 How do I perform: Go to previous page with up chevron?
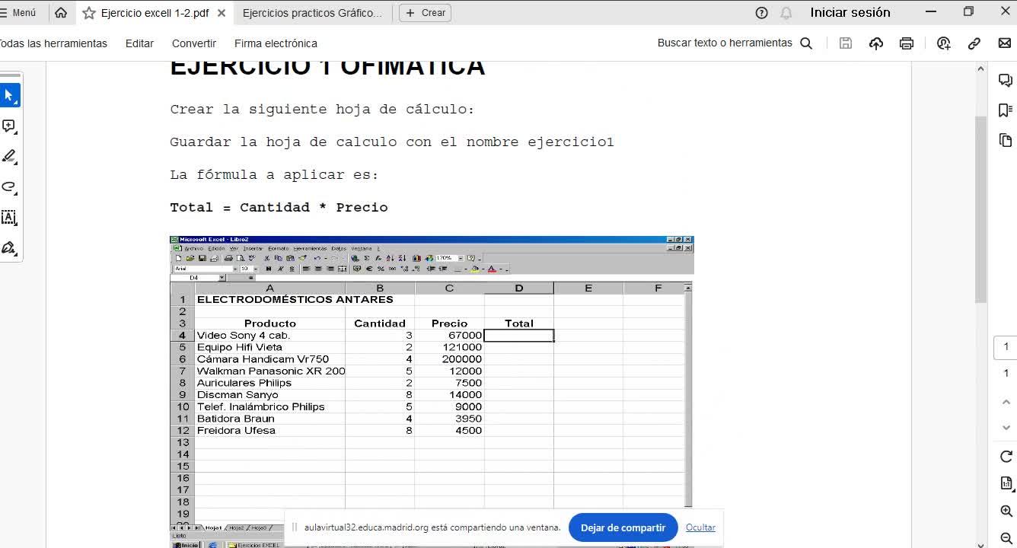click(1006, 401)
